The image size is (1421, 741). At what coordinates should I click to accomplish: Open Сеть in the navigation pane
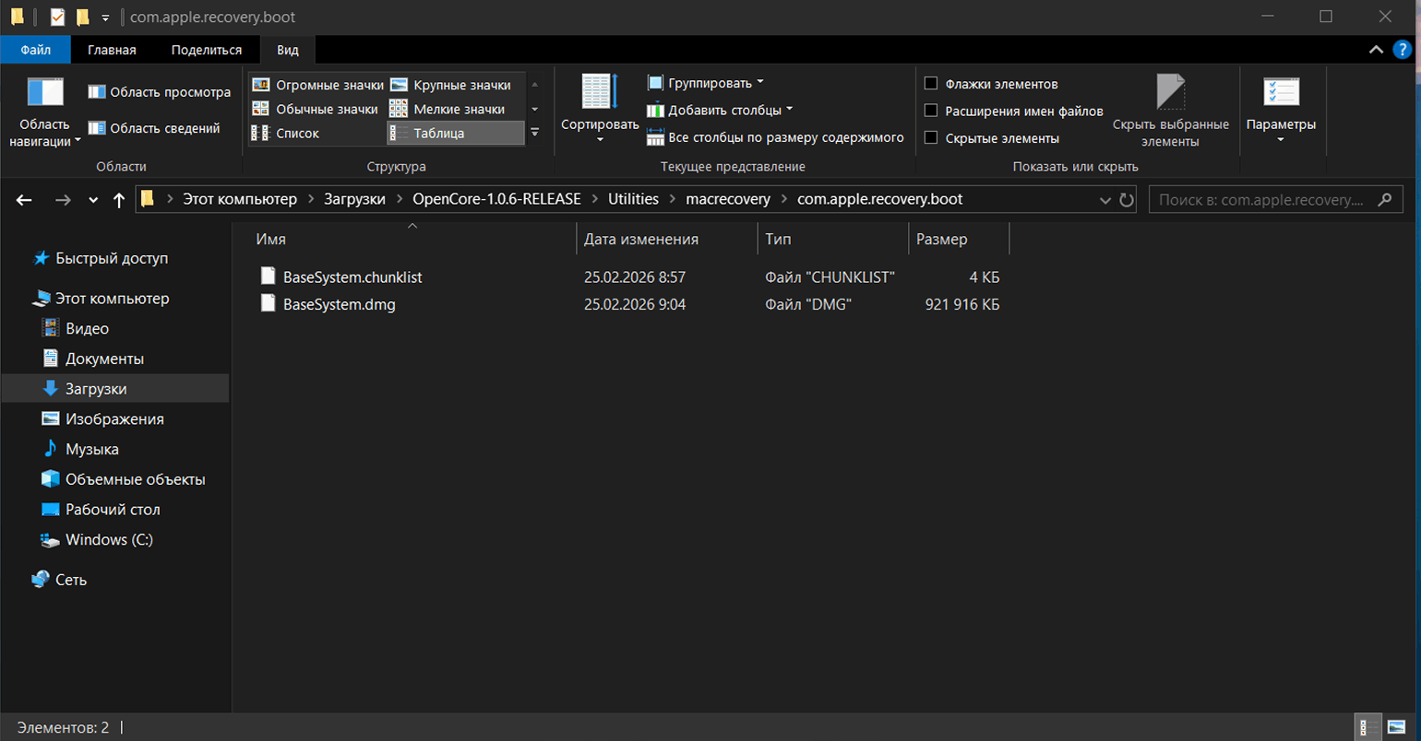70,580
